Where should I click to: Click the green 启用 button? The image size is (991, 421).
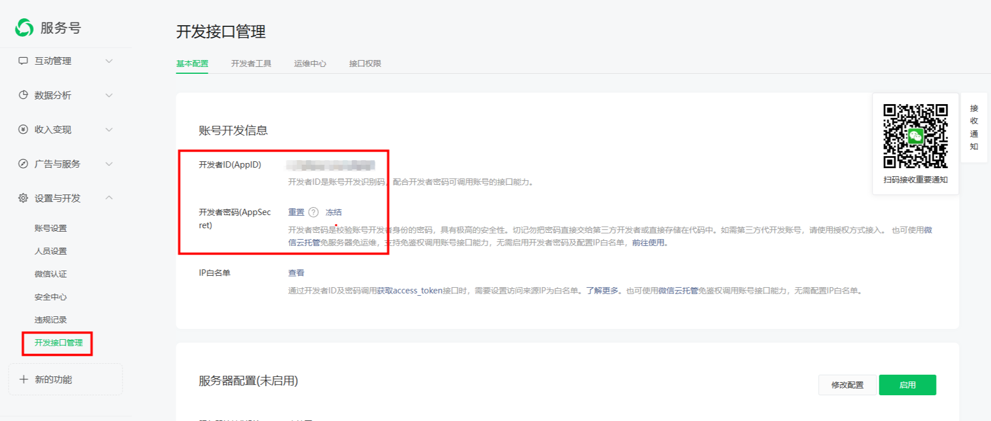tap(907, 385)
